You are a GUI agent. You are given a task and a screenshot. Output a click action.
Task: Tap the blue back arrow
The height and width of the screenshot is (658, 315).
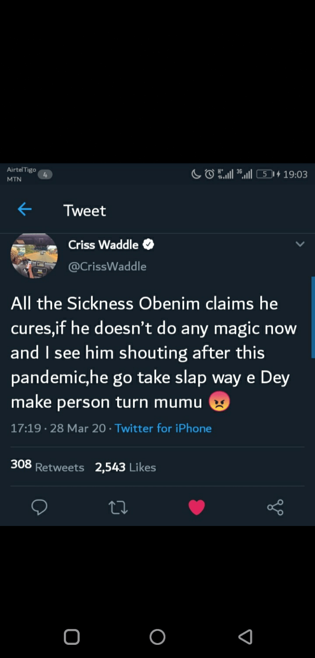24,209
